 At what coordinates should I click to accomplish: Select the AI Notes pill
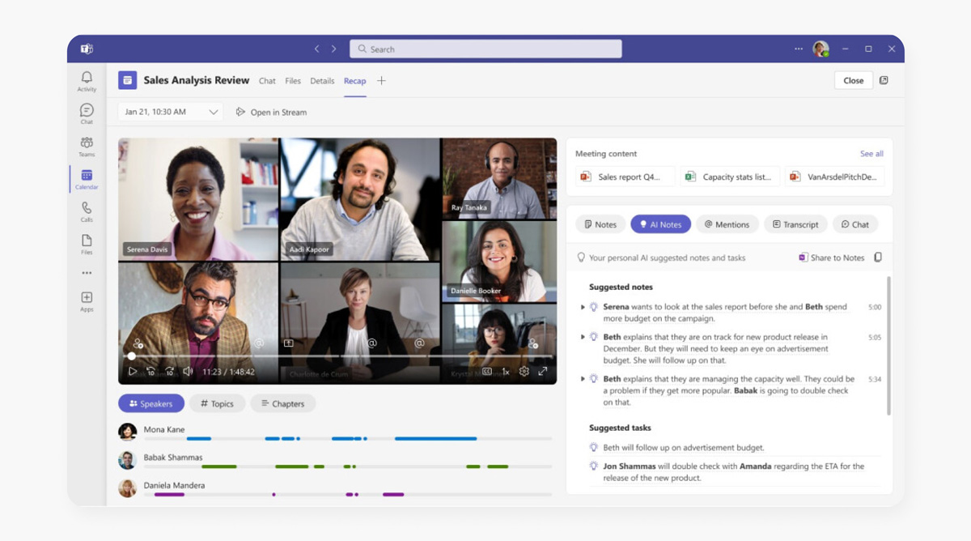(660, 224)
